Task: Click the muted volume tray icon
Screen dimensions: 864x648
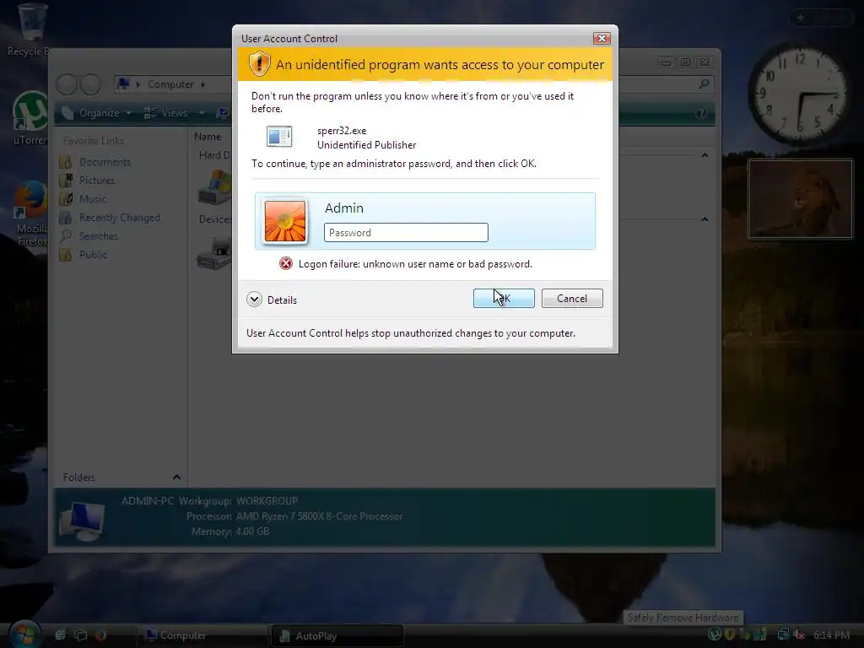Action: click(x=800, y=634)
